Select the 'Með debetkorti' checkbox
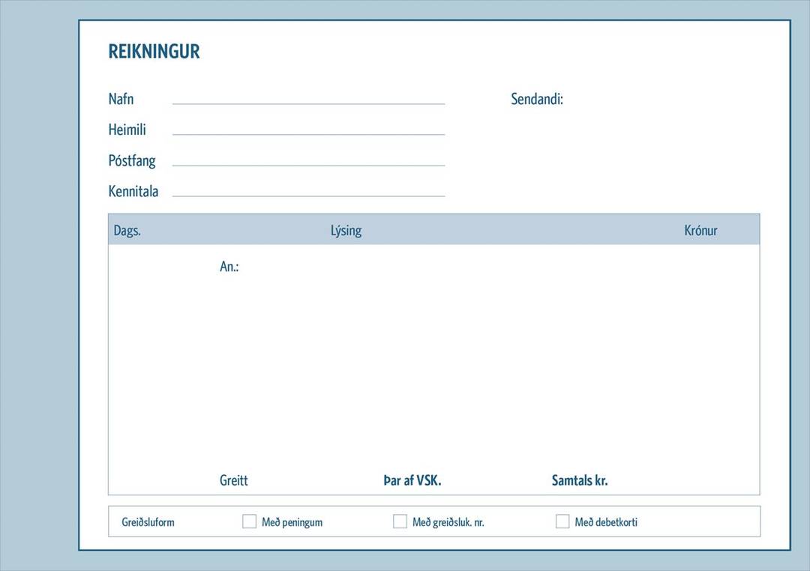Screen dimensions: 810x571 click(x=562, y=522)
